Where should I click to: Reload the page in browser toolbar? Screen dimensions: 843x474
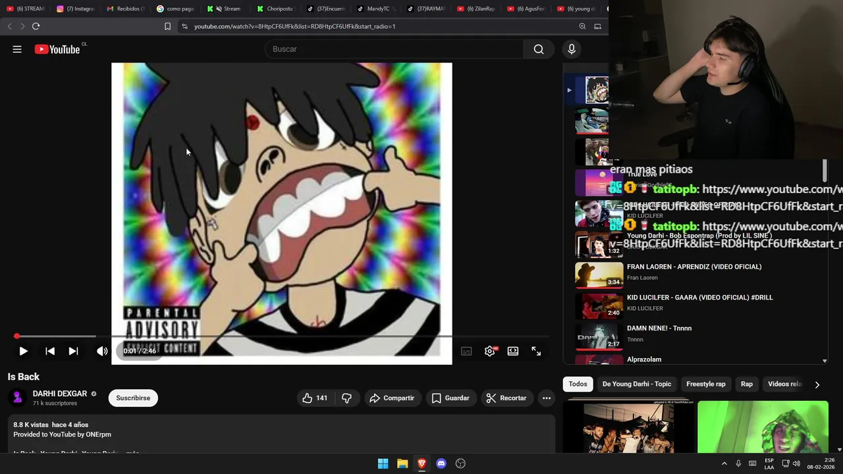(x=36, y=26)
